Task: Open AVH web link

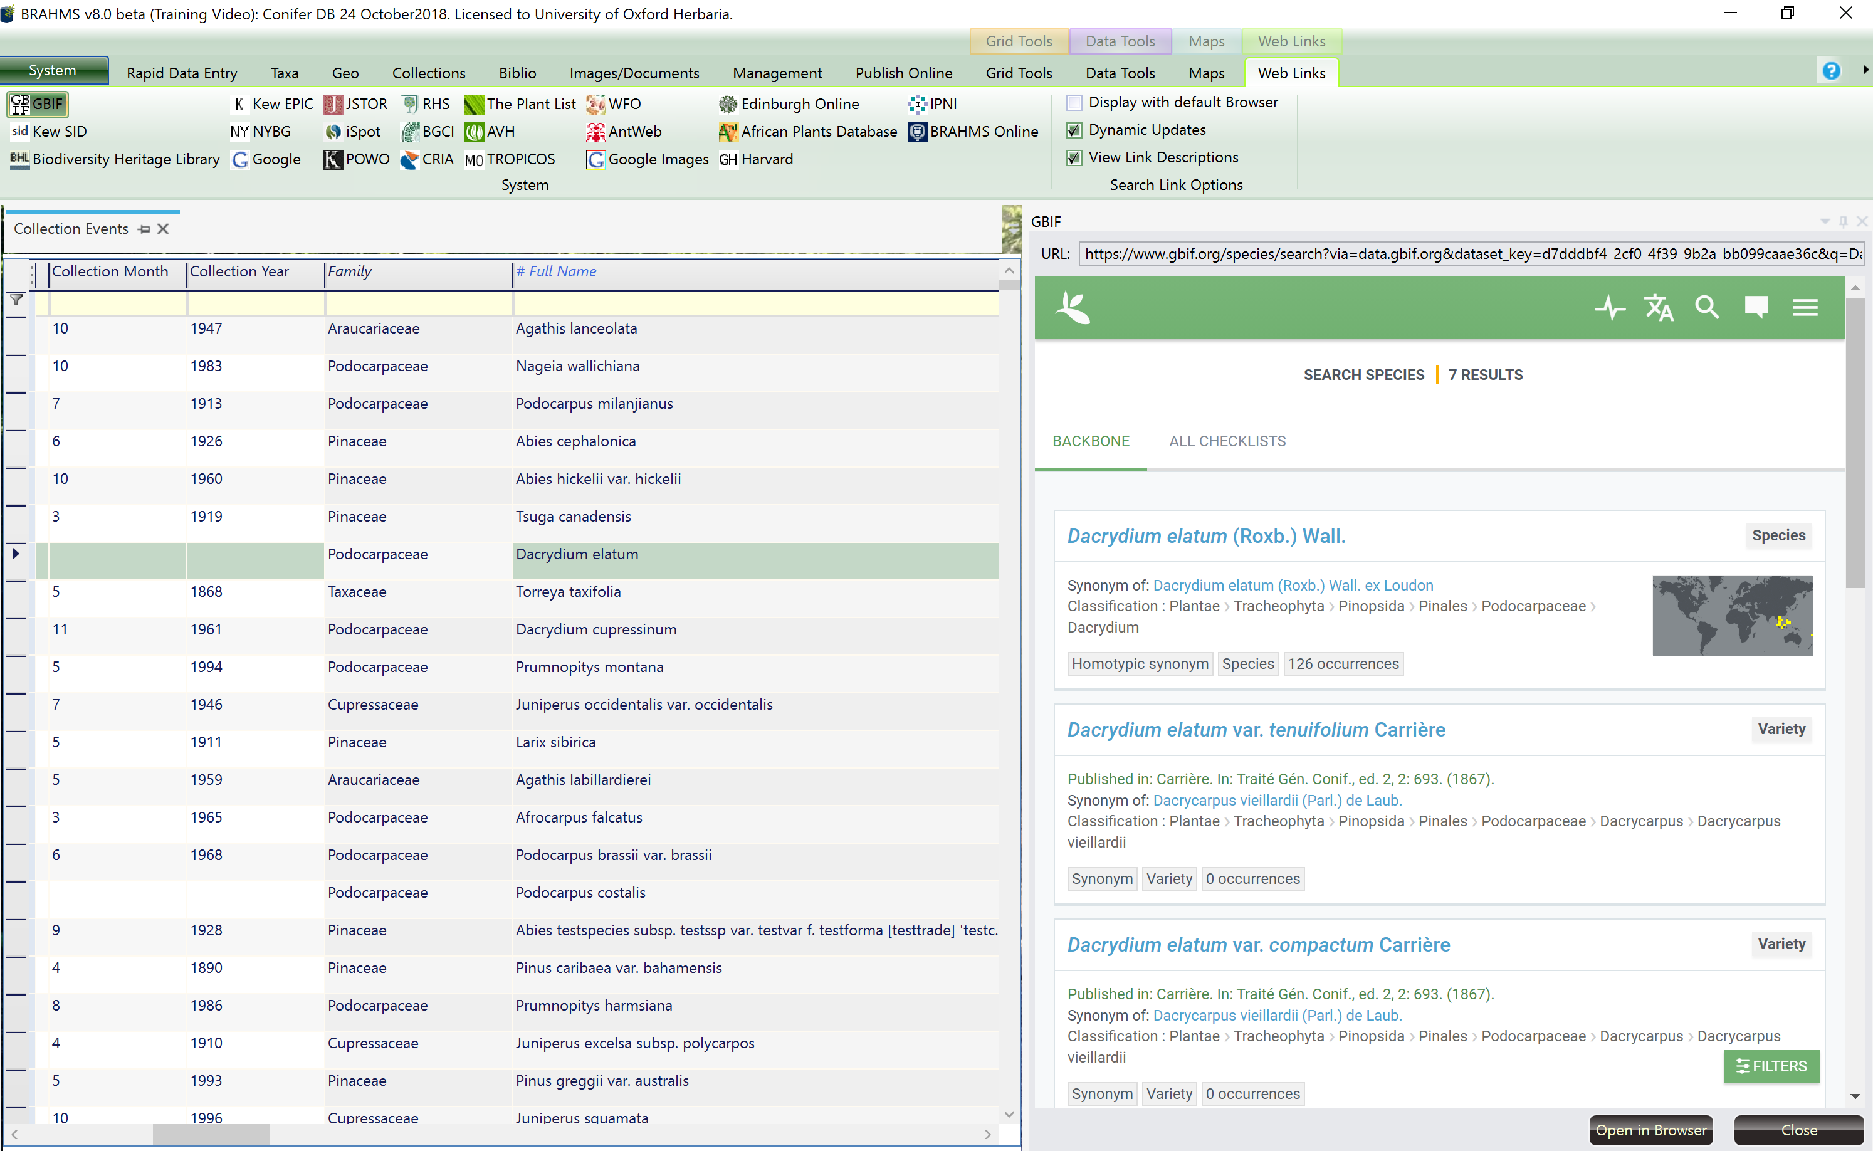Action: point(490,132)
